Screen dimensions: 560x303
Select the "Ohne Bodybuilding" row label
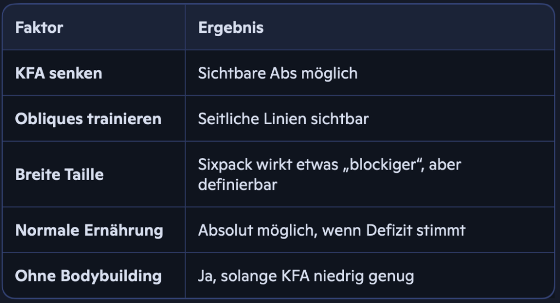point(88,276)
